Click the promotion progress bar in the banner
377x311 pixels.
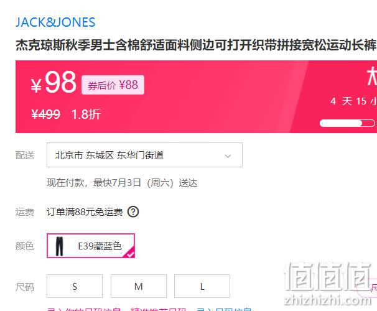(347, 123)
